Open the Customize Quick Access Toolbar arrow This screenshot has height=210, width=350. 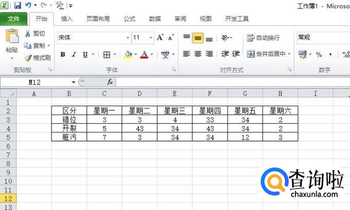click(70, 6)
